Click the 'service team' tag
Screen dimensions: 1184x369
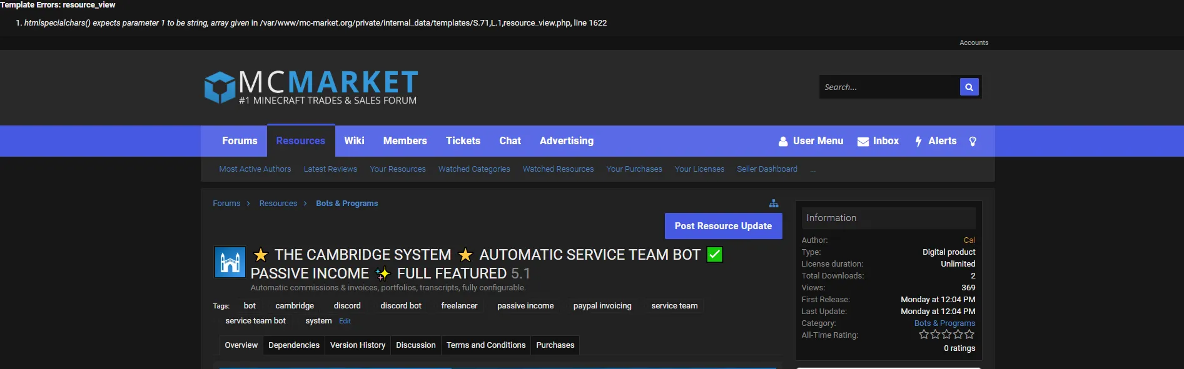tap(674, 306)
